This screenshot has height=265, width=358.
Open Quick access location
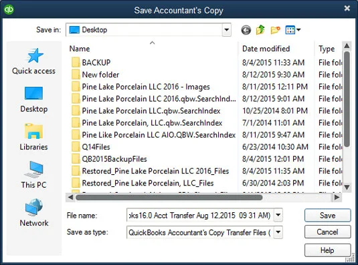pos(33,61)
